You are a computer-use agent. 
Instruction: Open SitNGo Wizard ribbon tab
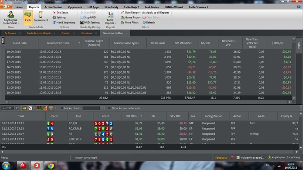pyautogui.click(x=173, y=7)
